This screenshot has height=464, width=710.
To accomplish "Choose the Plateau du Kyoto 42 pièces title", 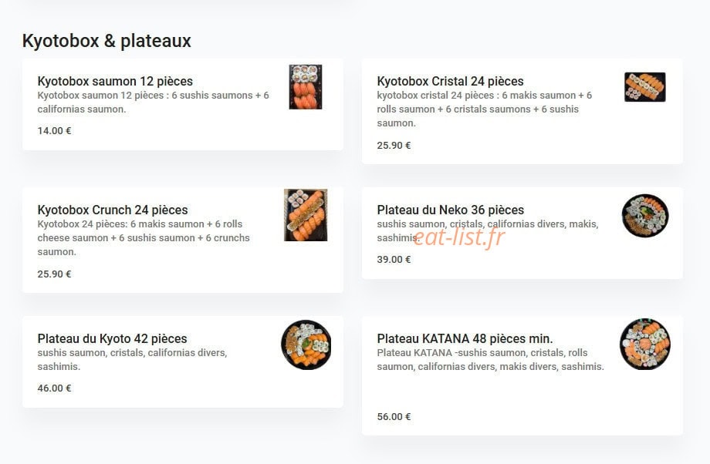I will (112, 338).
